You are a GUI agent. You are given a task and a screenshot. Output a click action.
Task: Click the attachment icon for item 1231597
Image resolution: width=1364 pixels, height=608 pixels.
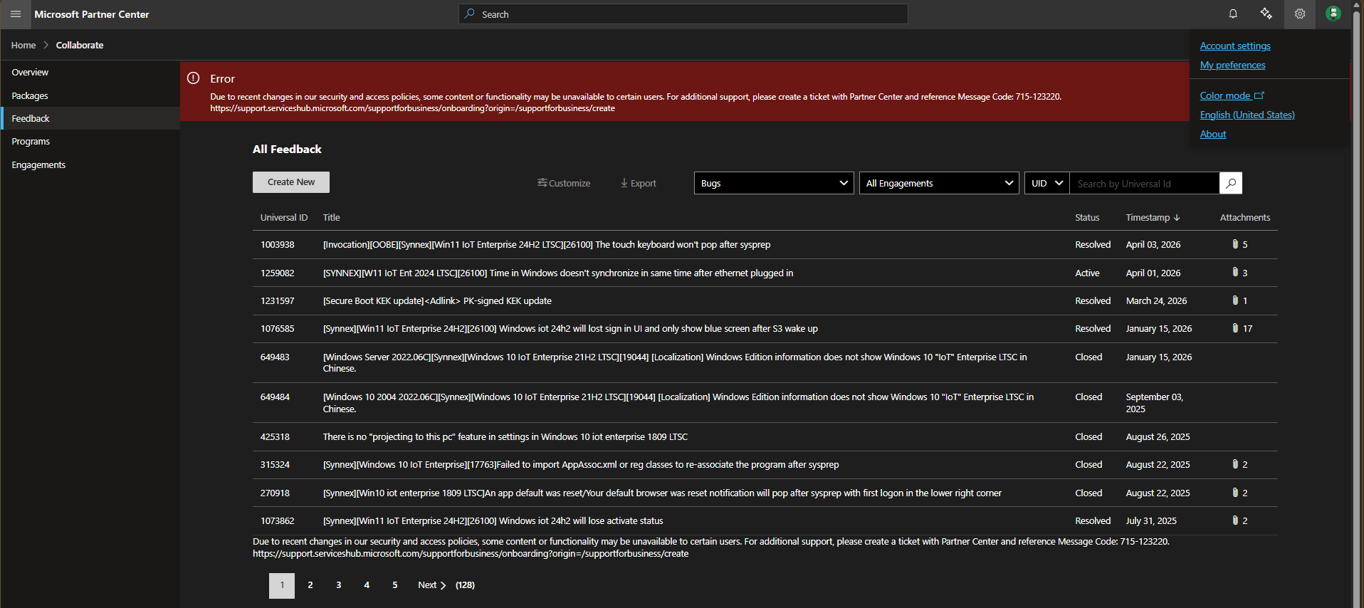1235,300
